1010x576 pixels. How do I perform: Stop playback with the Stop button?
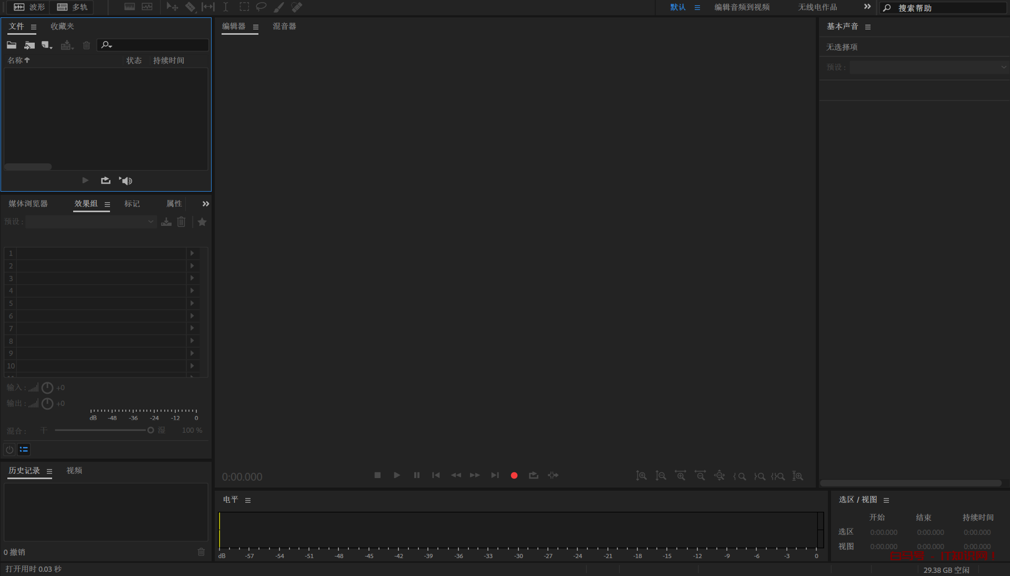[x=377, y=475]
